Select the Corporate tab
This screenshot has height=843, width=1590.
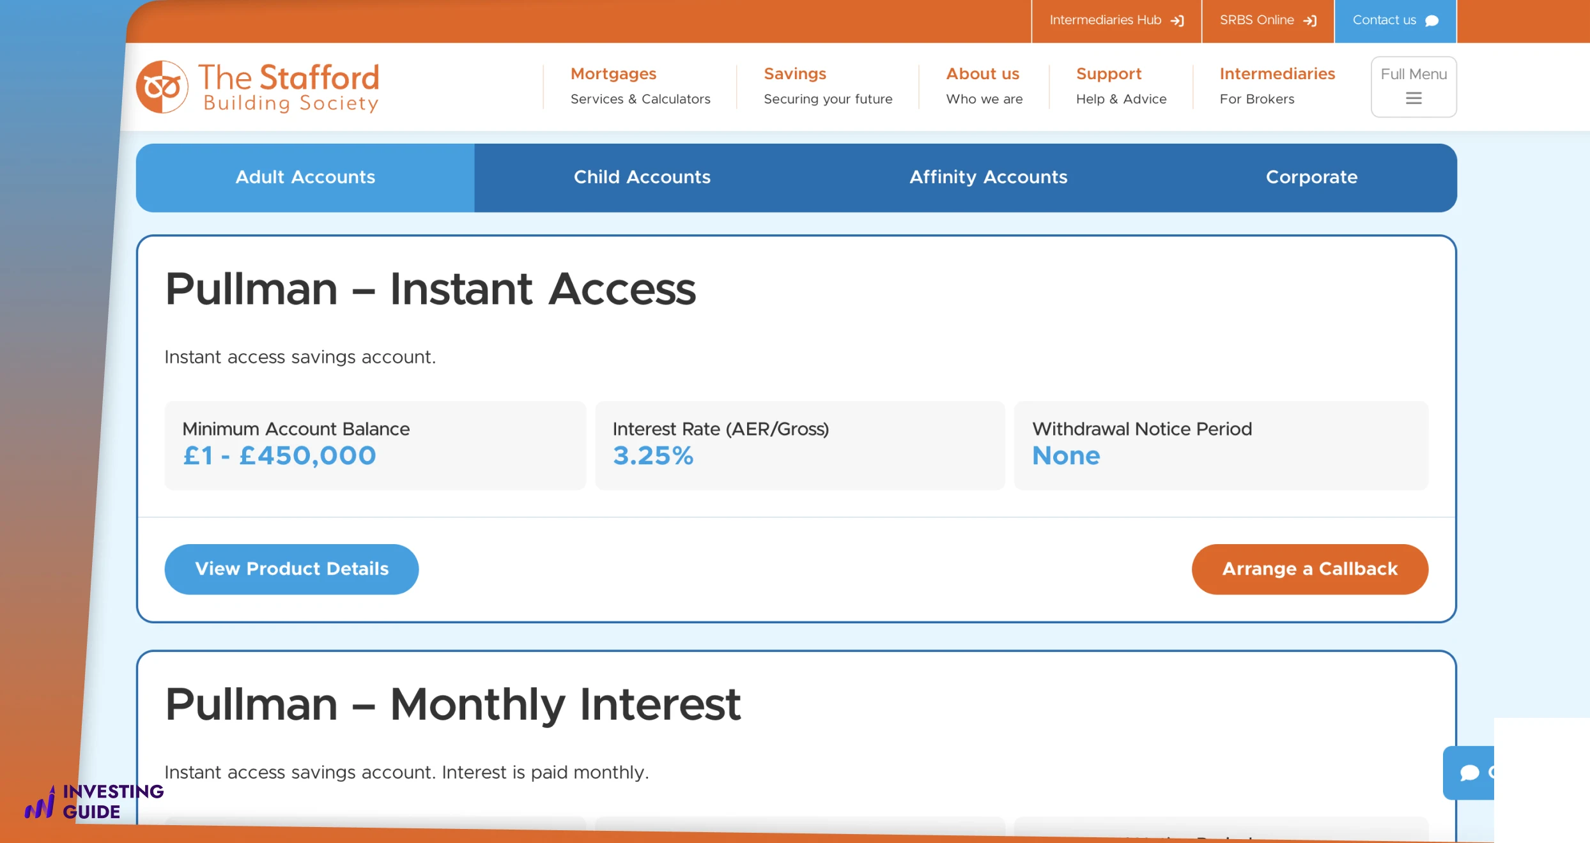pos(1311,177)
